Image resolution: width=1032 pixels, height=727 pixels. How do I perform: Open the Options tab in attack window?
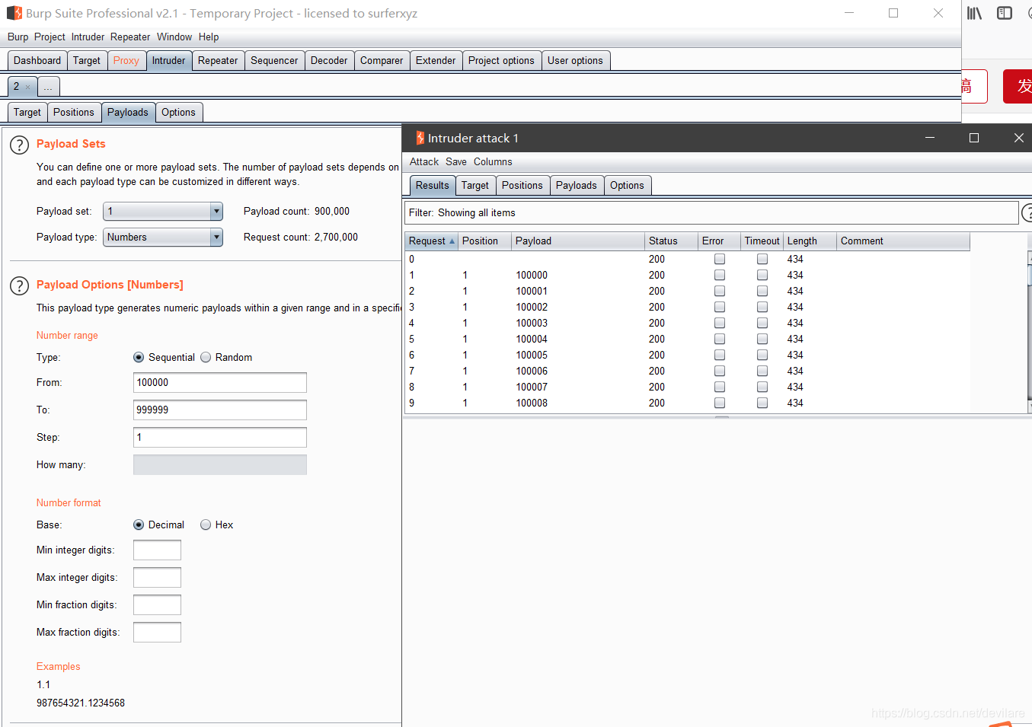click(627, 186)
